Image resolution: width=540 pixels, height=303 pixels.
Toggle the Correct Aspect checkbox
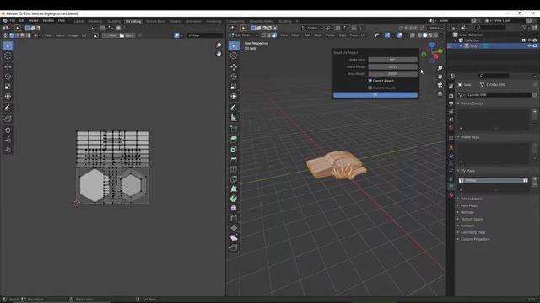(370, 81)
